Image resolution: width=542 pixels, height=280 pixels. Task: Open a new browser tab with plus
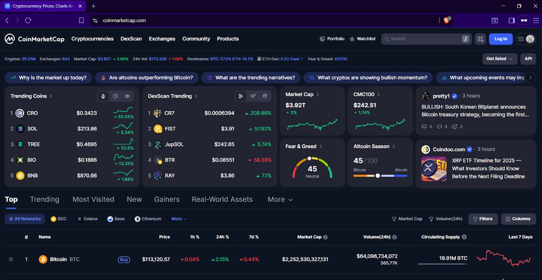point(94,6)
